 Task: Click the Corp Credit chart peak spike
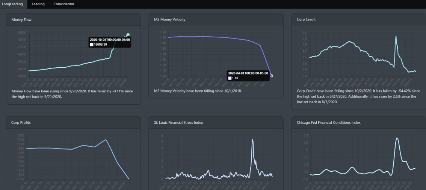[396, 36]
